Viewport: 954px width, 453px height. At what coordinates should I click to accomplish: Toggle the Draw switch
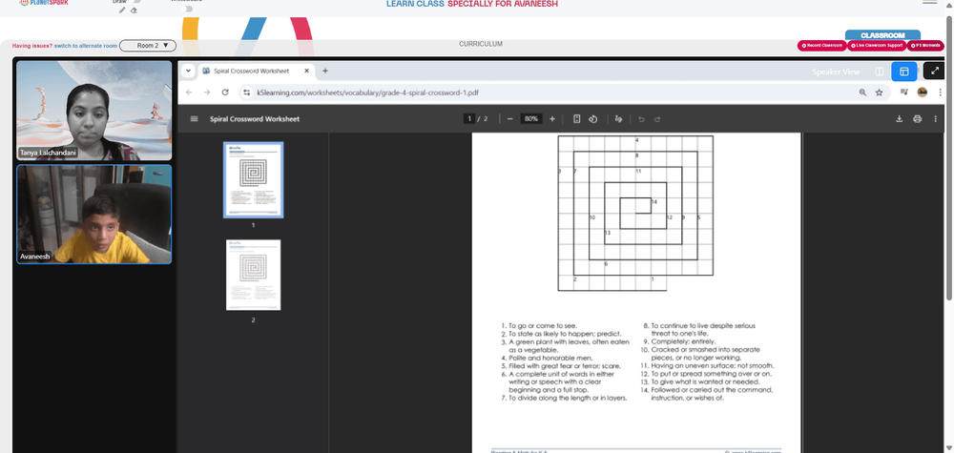136,2
